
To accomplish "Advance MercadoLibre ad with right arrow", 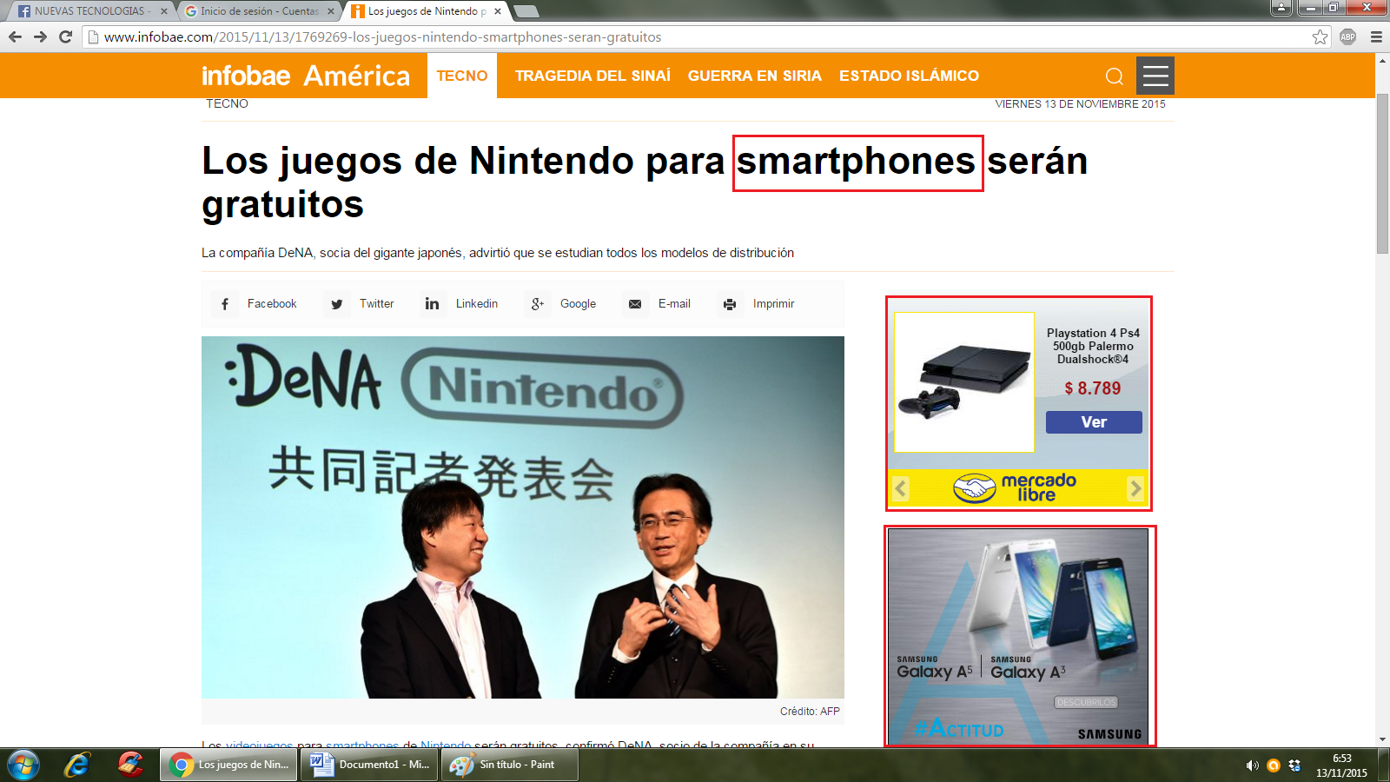I will click(1135, 488).
